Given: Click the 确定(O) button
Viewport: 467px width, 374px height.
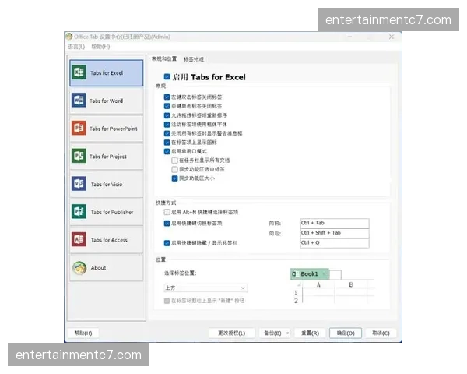Looking at the screenshot, I should tap(346, 333).
